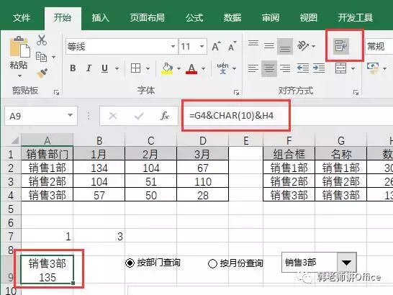Open Font group dialog launcher

coord(236,93)
